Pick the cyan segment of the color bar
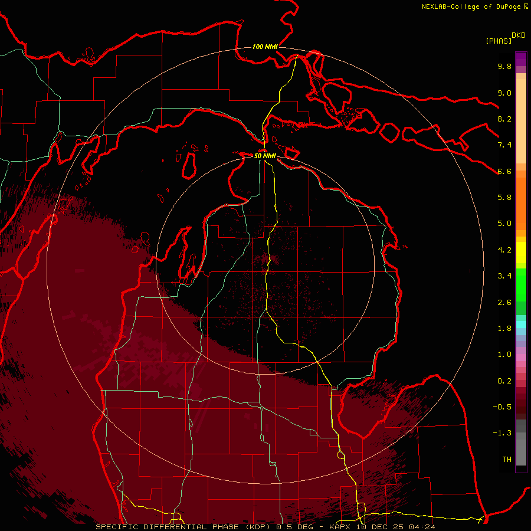The width and height of the screenshot is (531, 531). 521,324
